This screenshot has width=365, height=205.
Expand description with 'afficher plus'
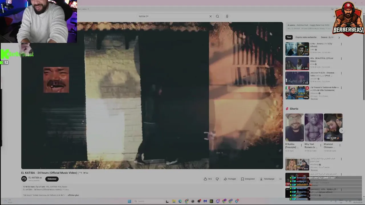point(73,195)
